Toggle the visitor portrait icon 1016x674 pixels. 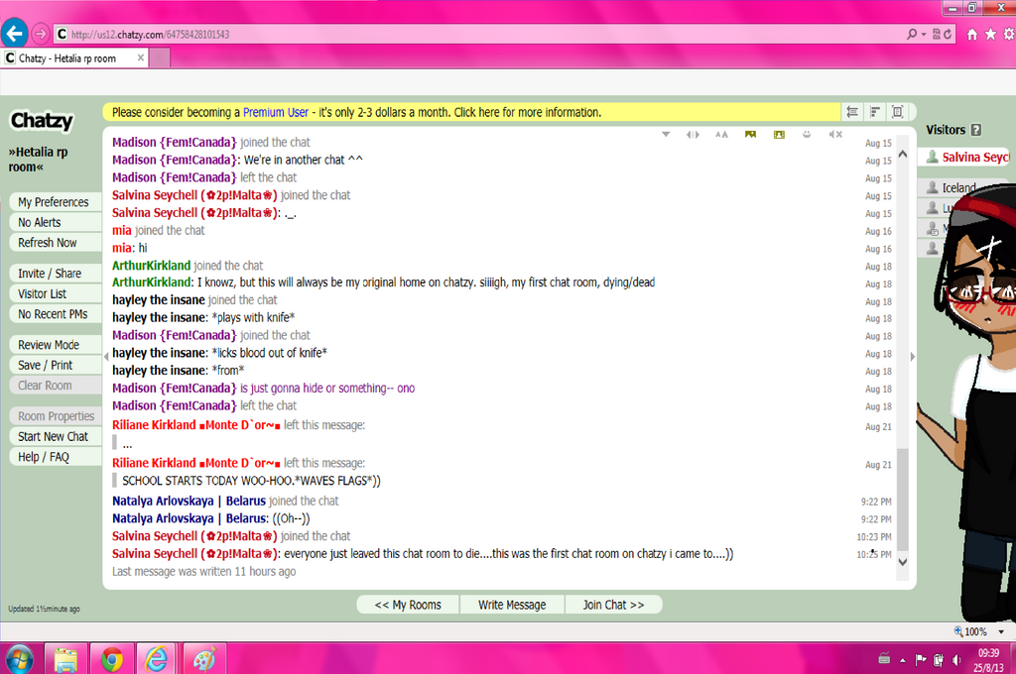779,134
